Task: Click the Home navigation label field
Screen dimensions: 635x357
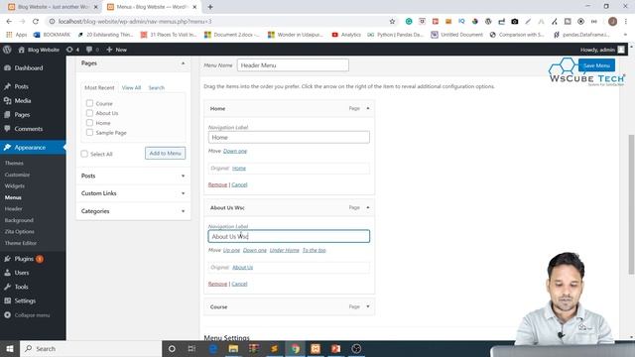Action: click(289, 137)
